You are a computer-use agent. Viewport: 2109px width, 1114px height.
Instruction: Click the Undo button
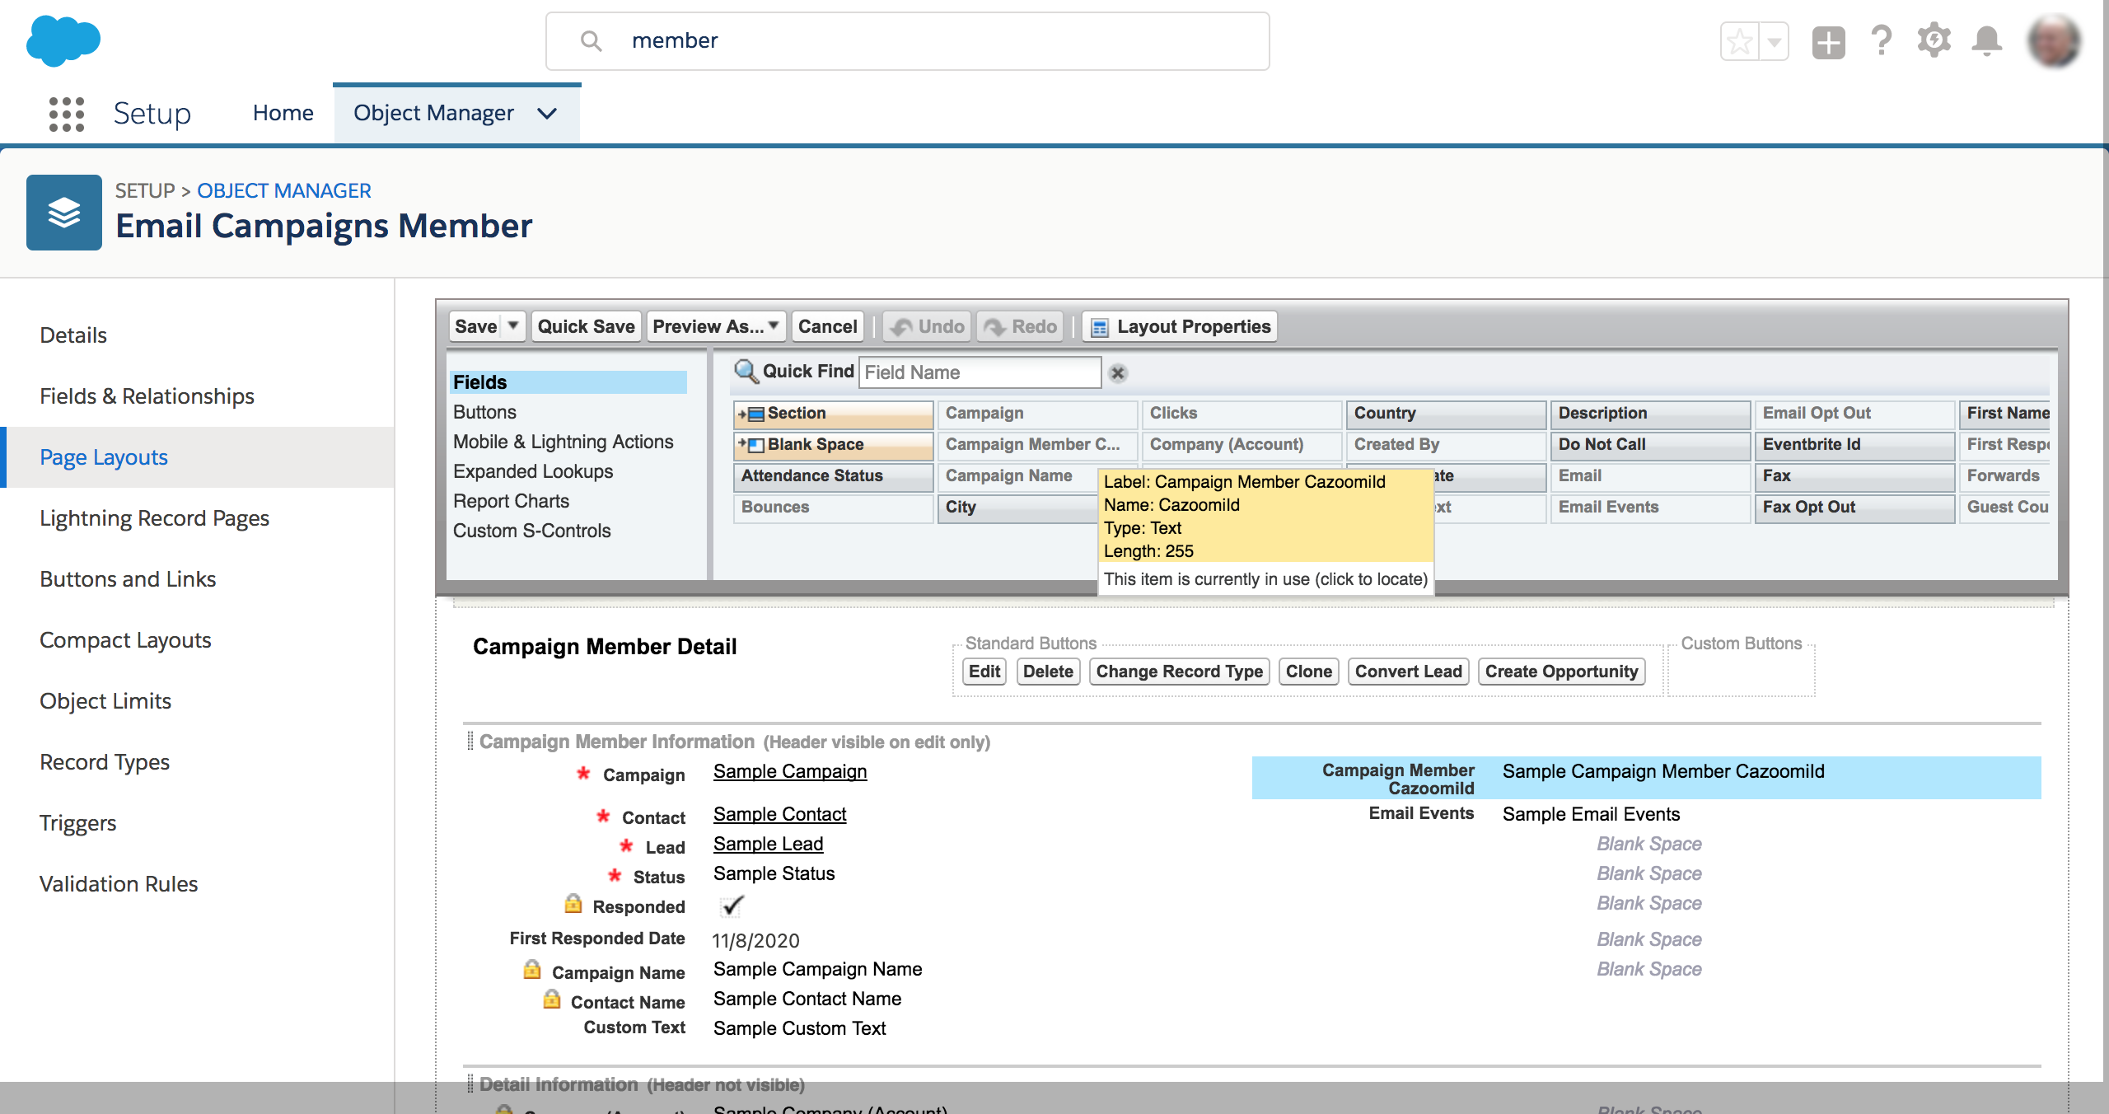(x=928, y=327)
